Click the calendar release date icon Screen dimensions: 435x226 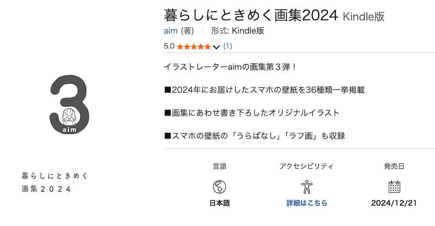pyautogui.click(x=394, y=187)
